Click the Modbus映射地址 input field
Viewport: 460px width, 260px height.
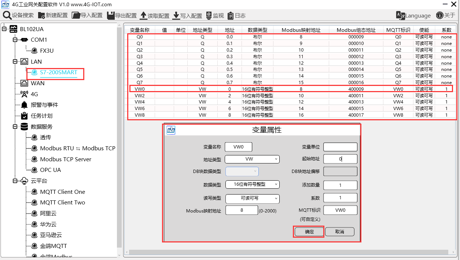tap(242, 210)
